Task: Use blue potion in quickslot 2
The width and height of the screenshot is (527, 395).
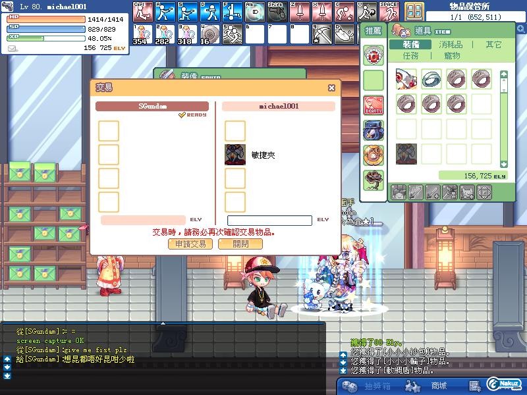Action: click(x=165, y=34)
